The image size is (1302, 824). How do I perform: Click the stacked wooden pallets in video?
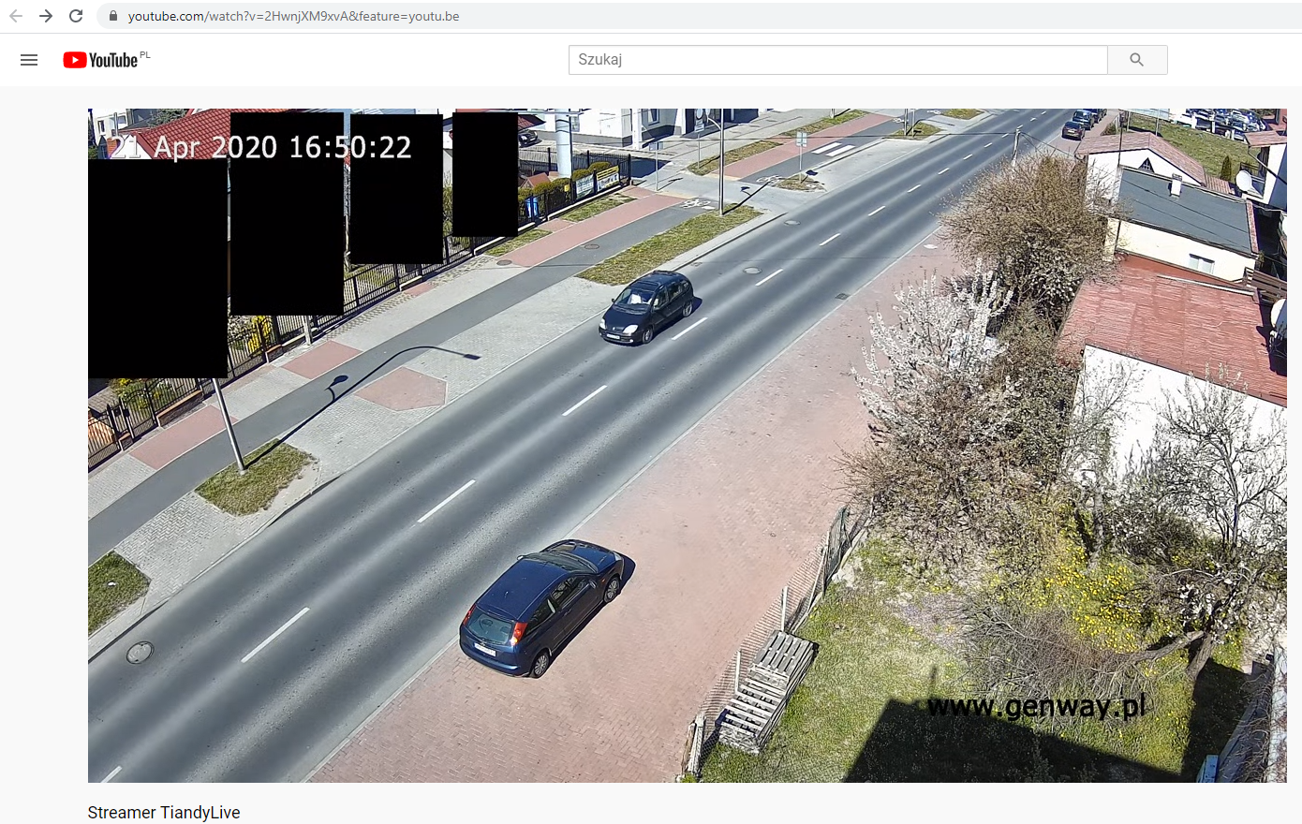[x=767, y=690]
